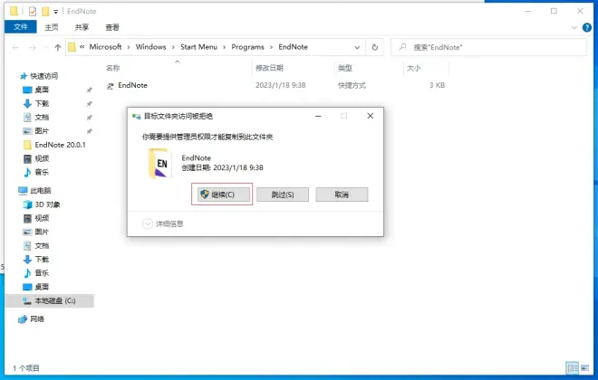Go up one folder level
598x380 pixels.
(58, 47)
